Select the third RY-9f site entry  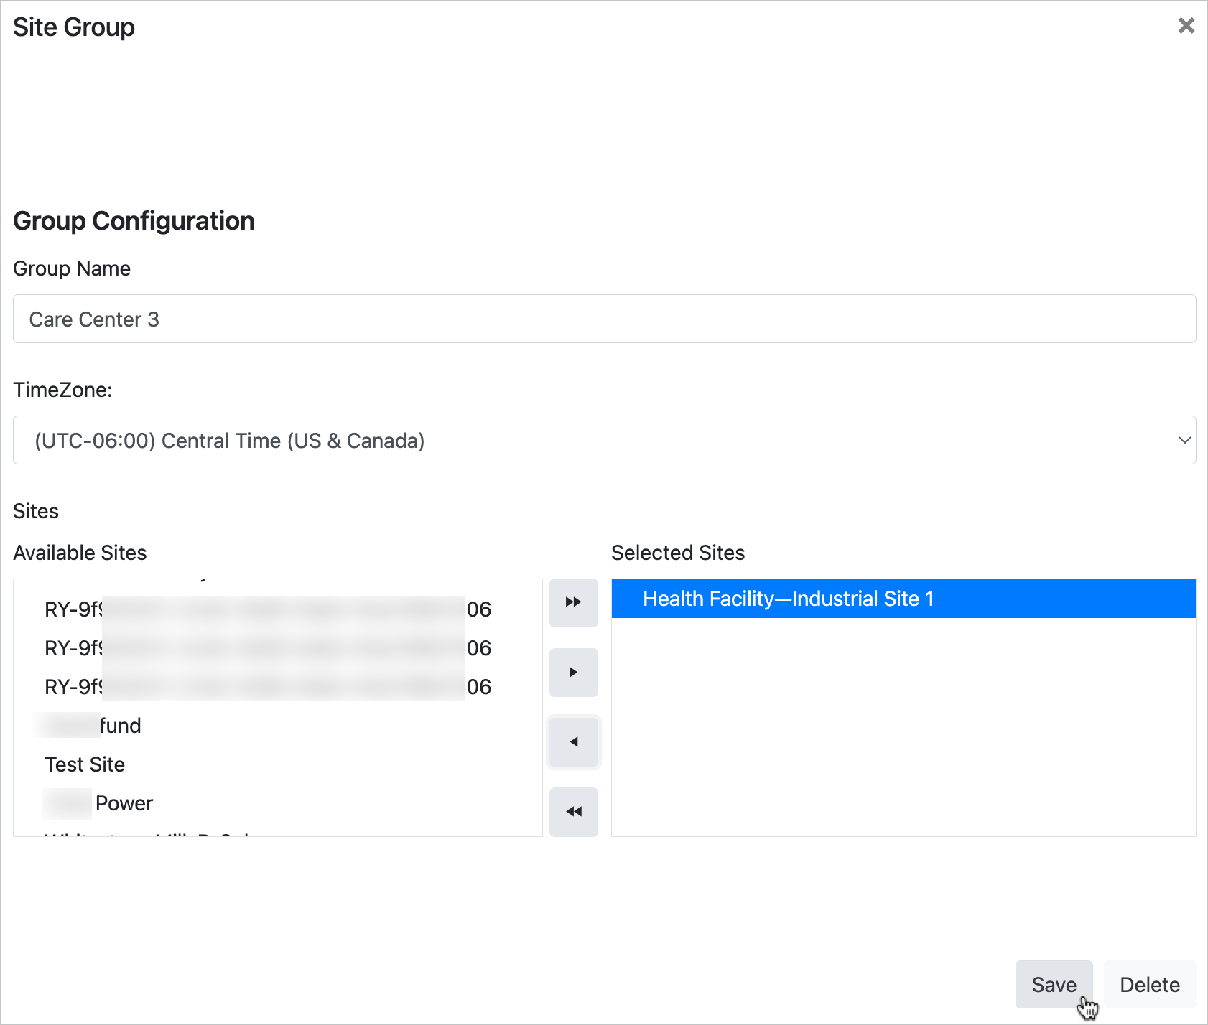(267, 687)
